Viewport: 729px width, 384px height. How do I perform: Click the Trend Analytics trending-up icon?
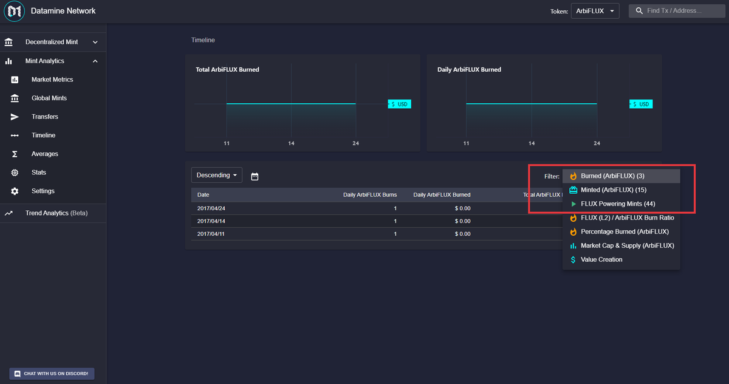[9, 213]
